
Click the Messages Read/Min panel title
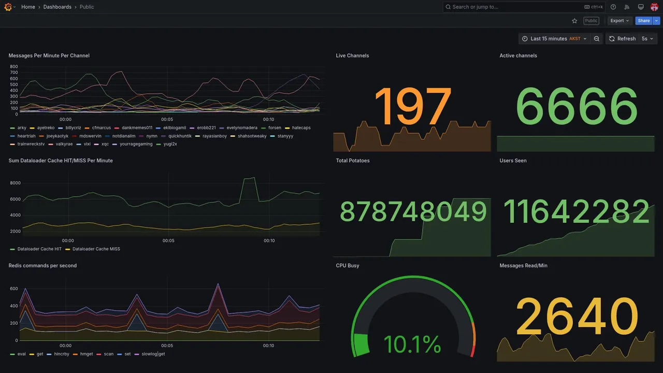coord(523,266)
